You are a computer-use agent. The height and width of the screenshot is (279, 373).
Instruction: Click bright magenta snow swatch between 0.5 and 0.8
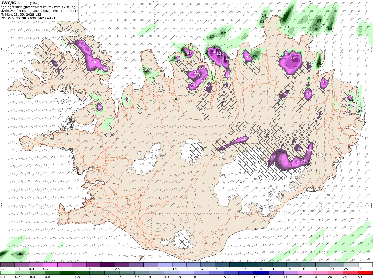[50, 265]
